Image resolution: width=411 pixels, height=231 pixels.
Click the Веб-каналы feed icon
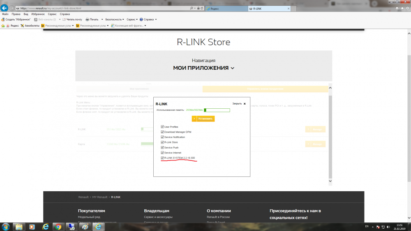pyautogui.click(x=36, y=19)
